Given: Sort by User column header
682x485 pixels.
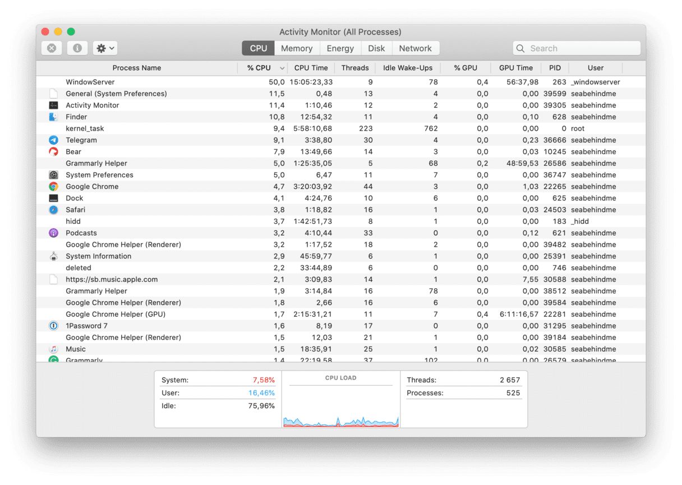Looking at the screenshot, I should click(x=596, y=68).
